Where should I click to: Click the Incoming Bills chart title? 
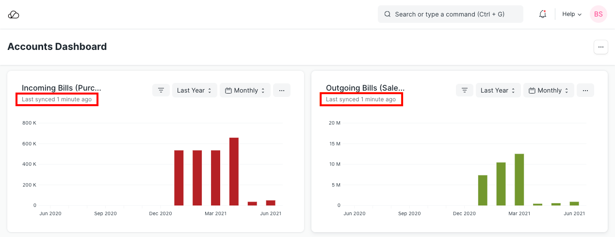(x=62, y=88)
